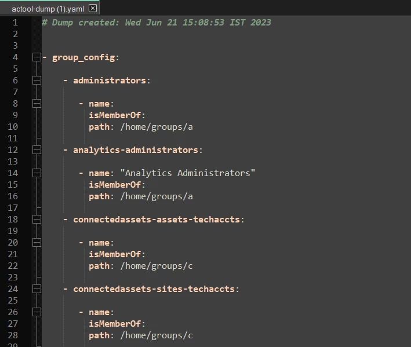
Task: Collapse the group_config fold on line 4
Action: pos(37,57)
